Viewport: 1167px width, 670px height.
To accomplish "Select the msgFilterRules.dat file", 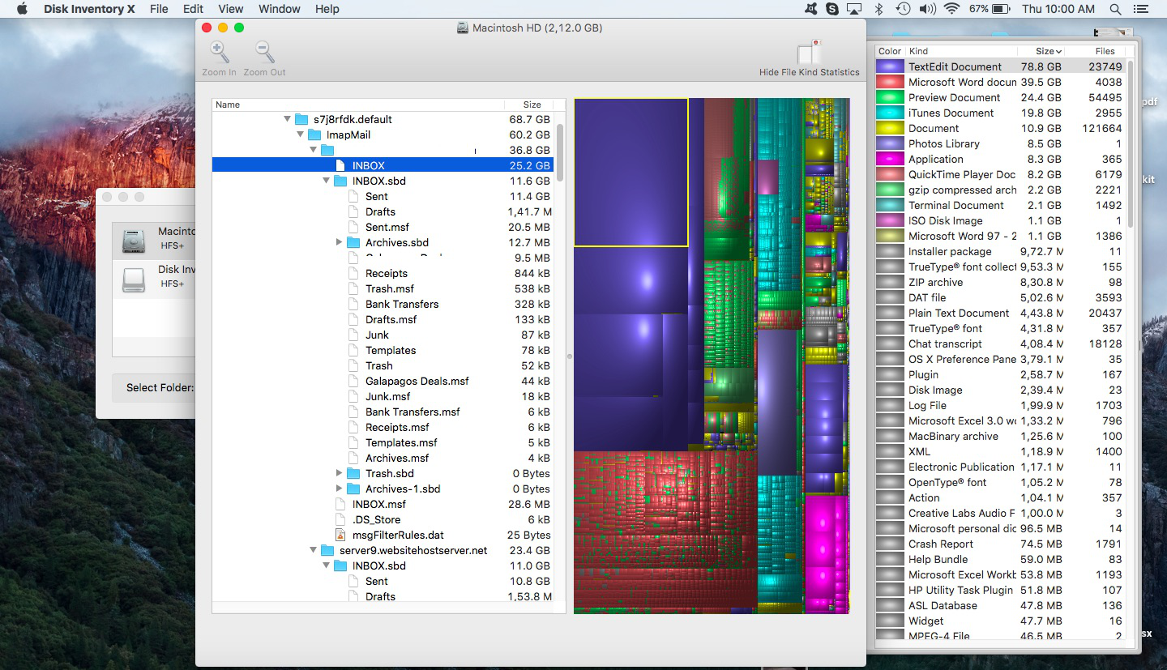I will tap(397, 536).
